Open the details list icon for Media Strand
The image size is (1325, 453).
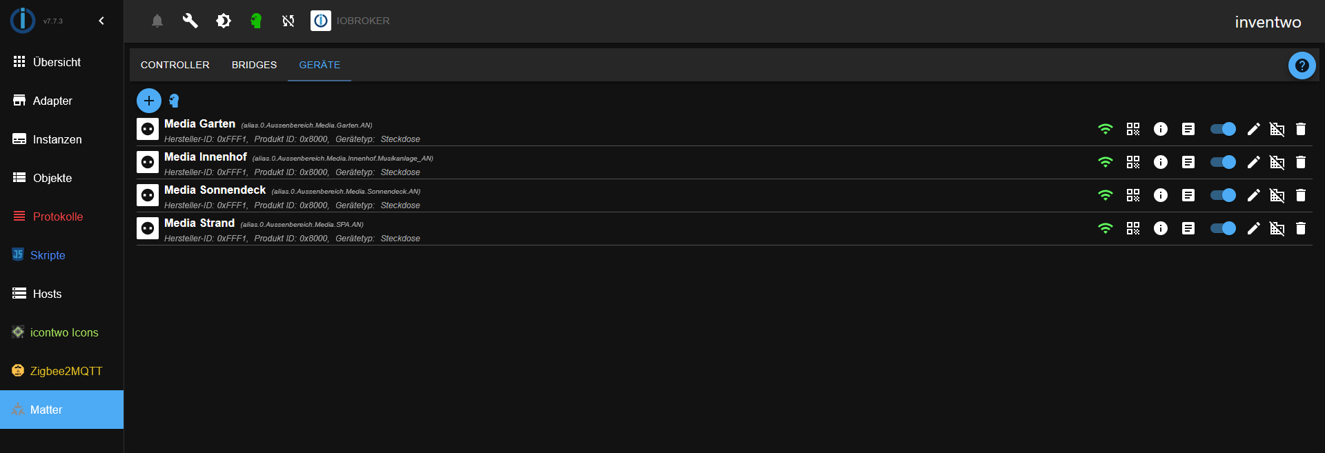point(1188,228)
